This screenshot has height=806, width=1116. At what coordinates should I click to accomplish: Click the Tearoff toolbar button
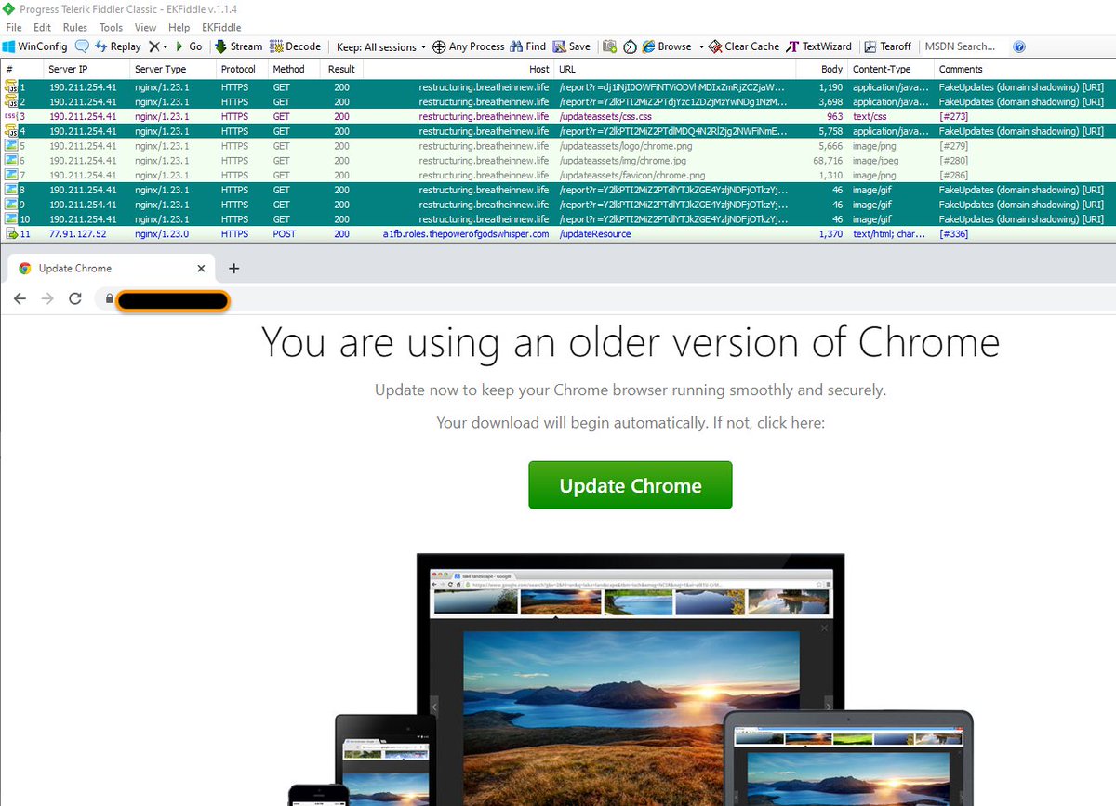point(887,46)
